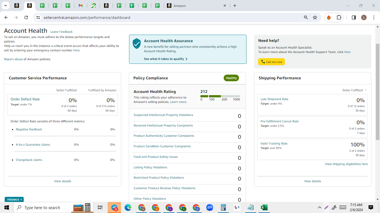Viewport: 380px width, 213px height.
Task: Open A-to-z Guarantee claims
Action: click(33, 144)
